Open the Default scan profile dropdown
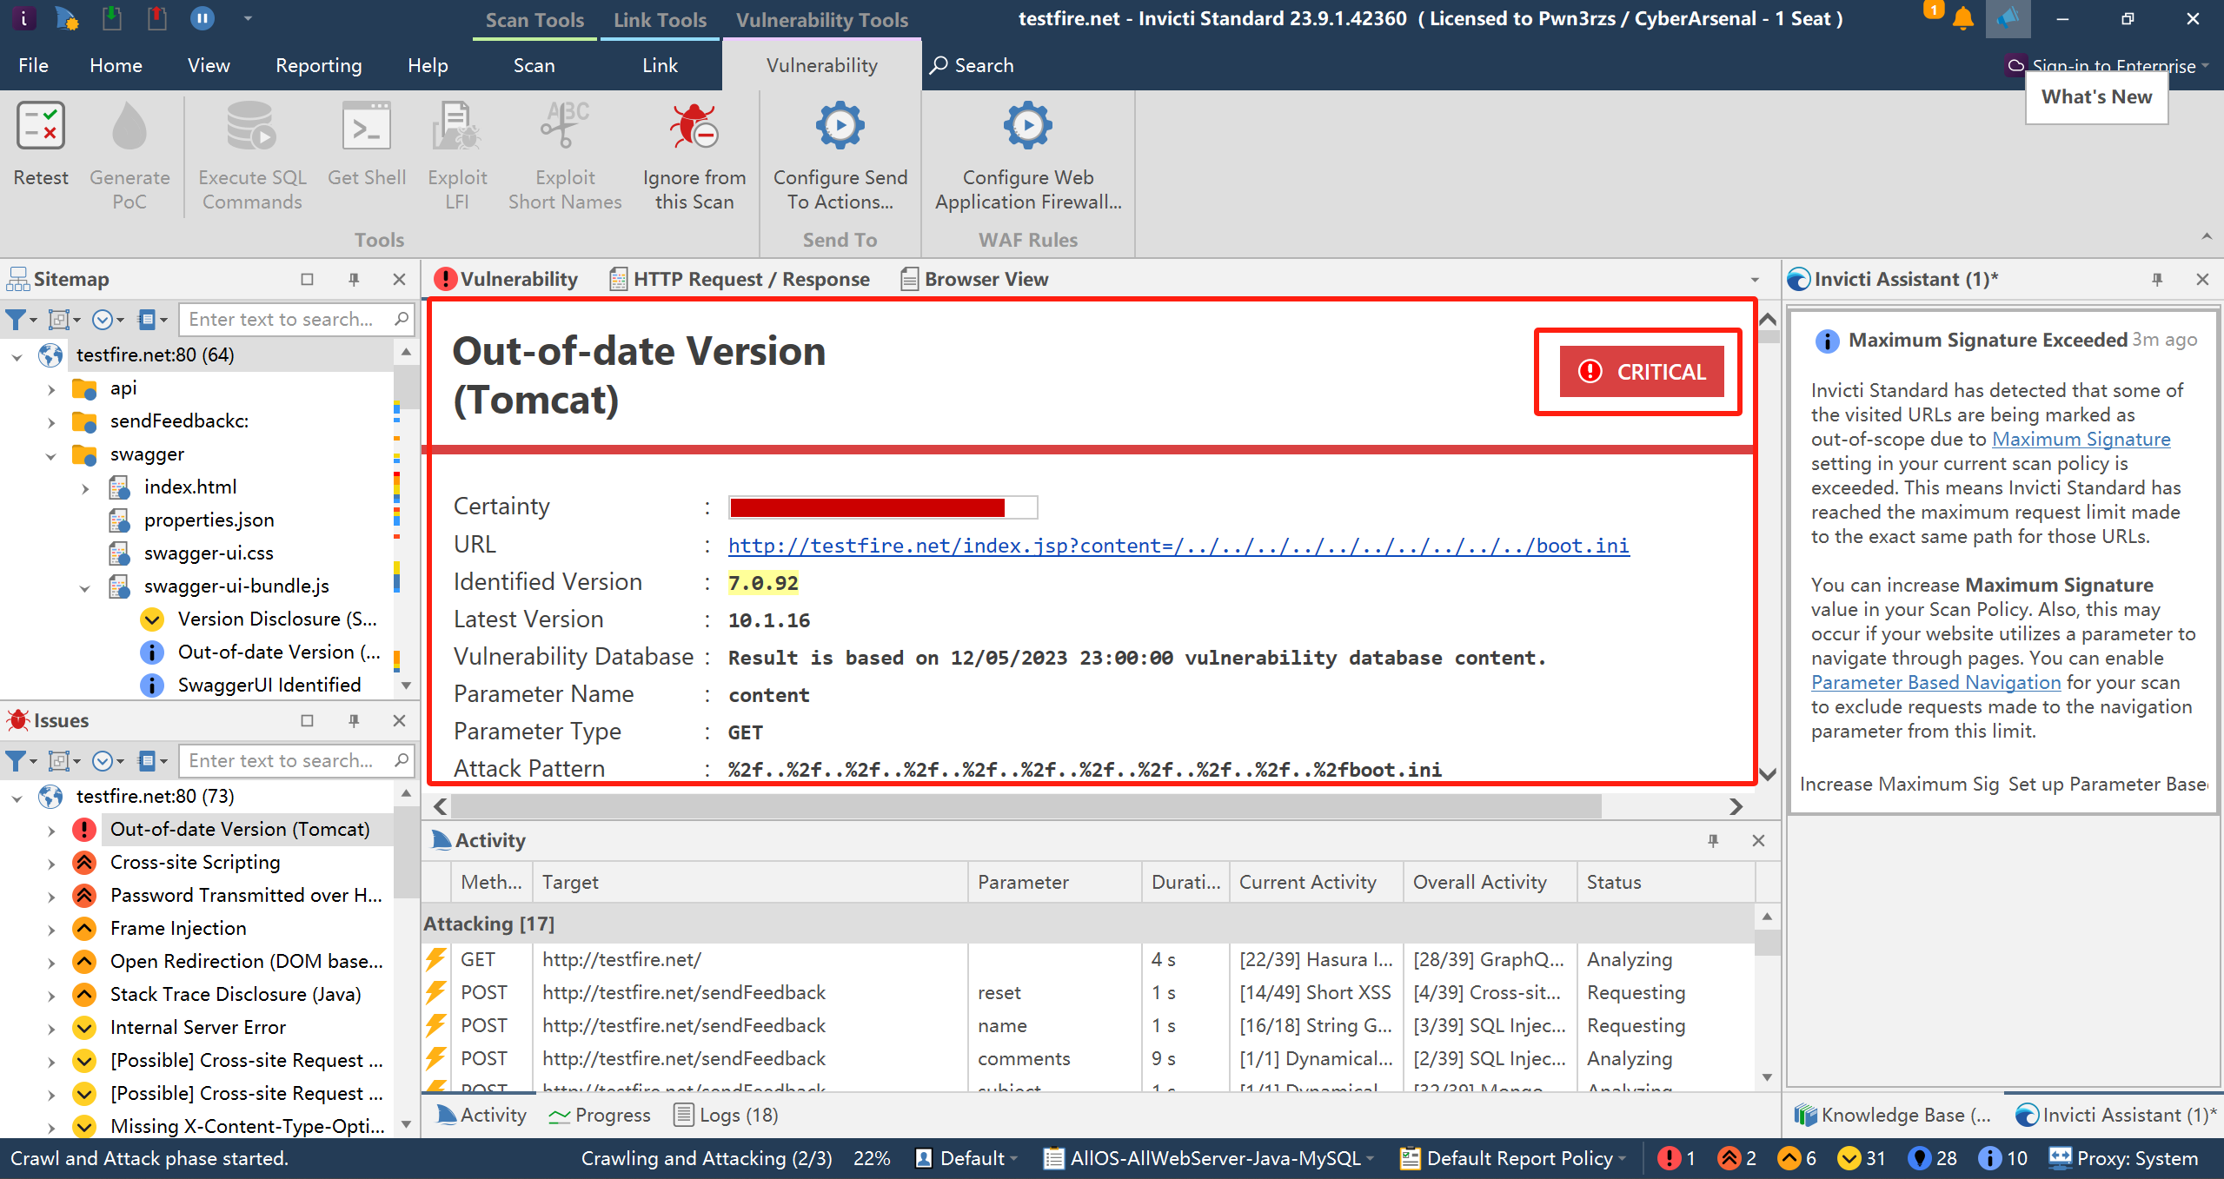This screenshot has height=1179, width=2224. click(x=966, y=1158)
